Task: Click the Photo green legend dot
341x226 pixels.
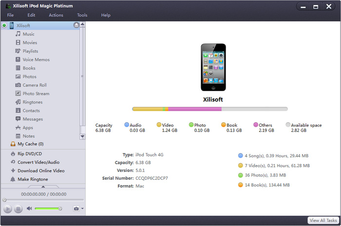Action: tap(191, 125)
